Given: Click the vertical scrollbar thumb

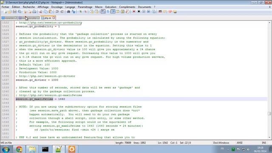Looking at the screenshot, I should point(269,113).
